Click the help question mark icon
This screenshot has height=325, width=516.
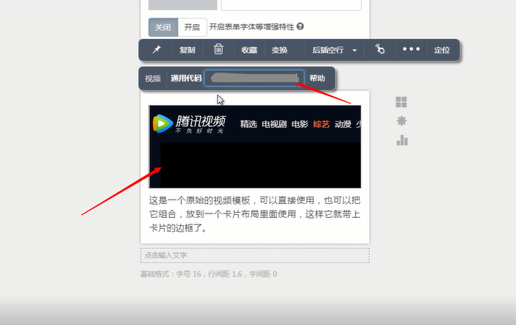[x=300, y=26]
